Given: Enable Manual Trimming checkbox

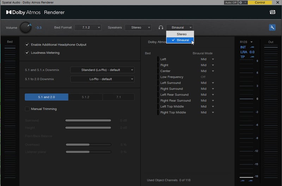Looking at the screenshot, I should (27, 109).
